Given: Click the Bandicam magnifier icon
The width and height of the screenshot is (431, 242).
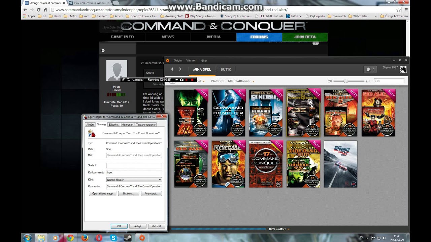Looking at the screenshot, I should (x=128, y=80).
